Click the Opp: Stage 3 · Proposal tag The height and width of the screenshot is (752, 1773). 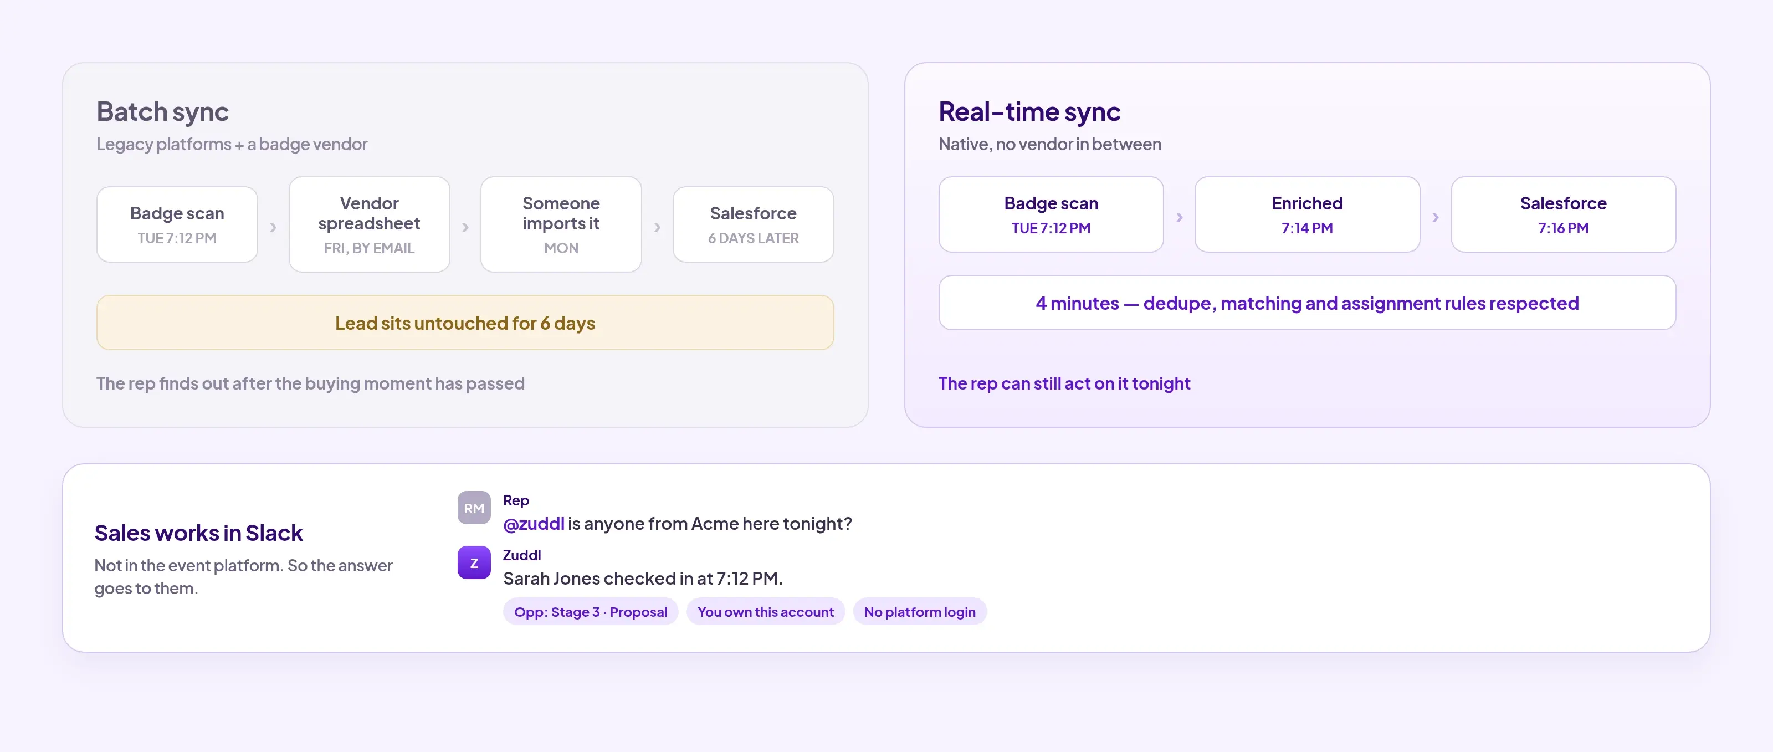[591, 611]
